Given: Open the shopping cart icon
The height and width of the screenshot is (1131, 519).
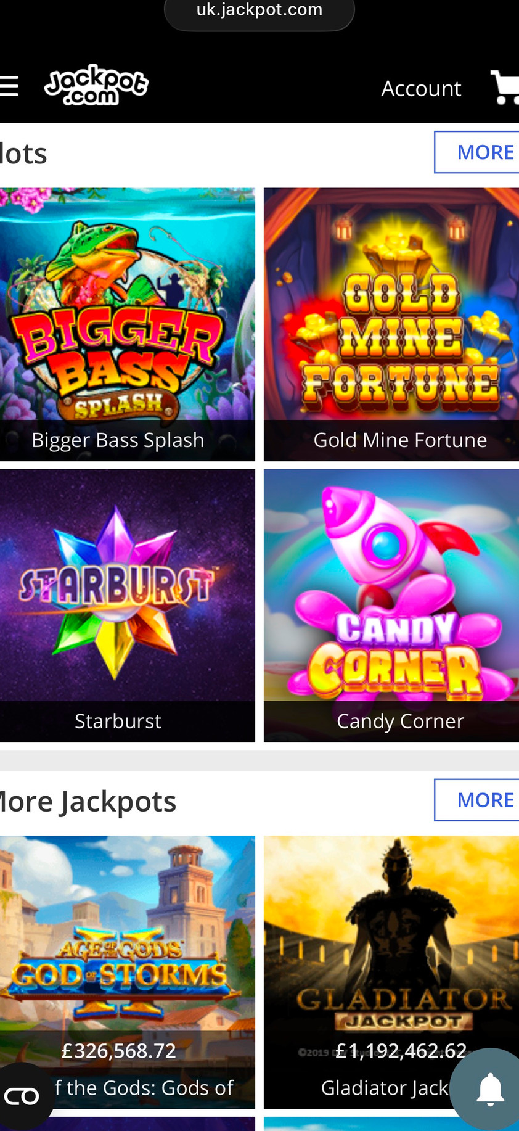Looking at the screenshot, I should [505, 88].
